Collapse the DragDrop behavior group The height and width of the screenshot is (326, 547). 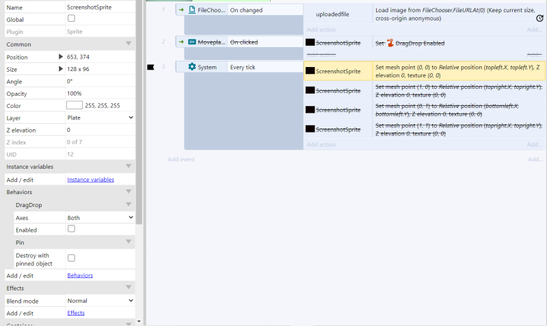pos(129,204)
